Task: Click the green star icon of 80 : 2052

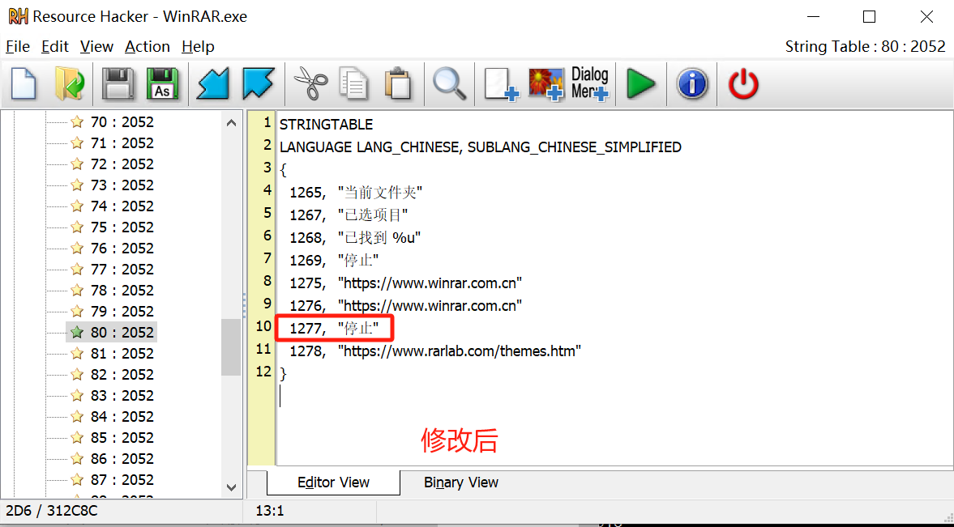Action: click(x=77, y=333)
